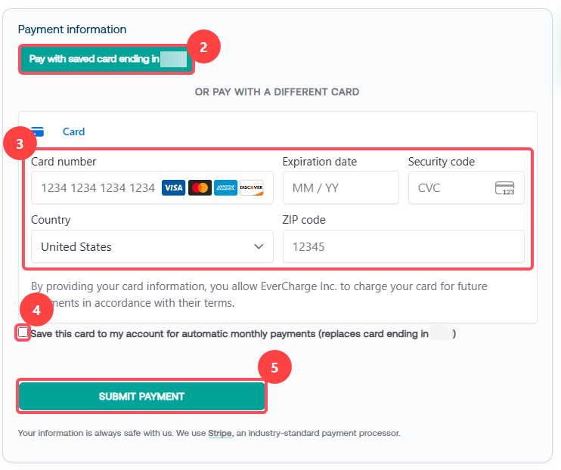The image size is (561, 470).
Task: Focus the Expiration date field
Action: (x=340, y=187)
